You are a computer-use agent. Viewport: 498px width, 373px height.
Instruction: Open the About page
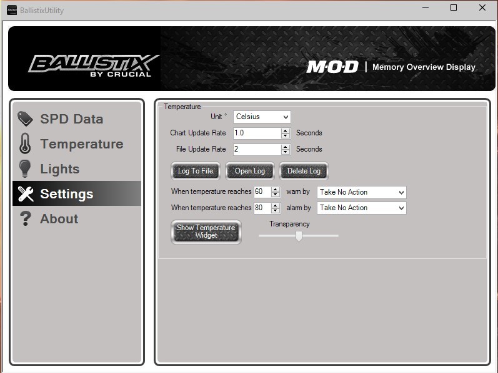pos(76,218)
